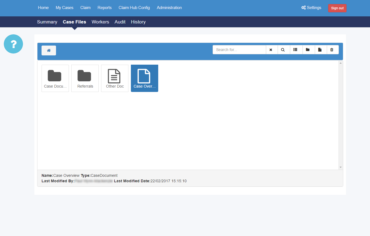Go to My Cases menu

tap(64, 8)
